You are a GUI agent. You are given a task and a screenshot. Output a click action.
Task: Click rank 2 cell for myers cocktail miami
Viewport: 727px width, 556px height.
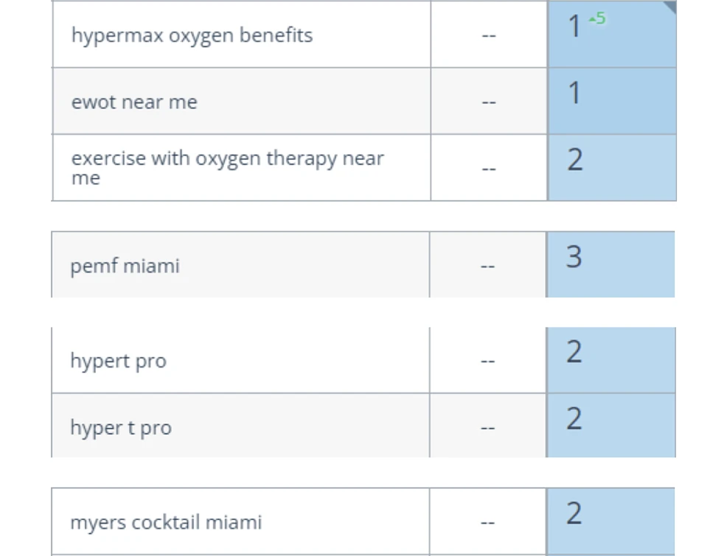pyautogui.click(x=611, y=521)
